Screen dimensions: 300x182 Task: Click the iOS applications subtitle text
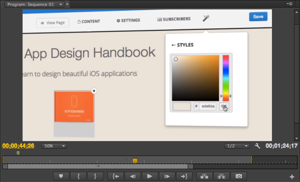[x=80, y=74]
